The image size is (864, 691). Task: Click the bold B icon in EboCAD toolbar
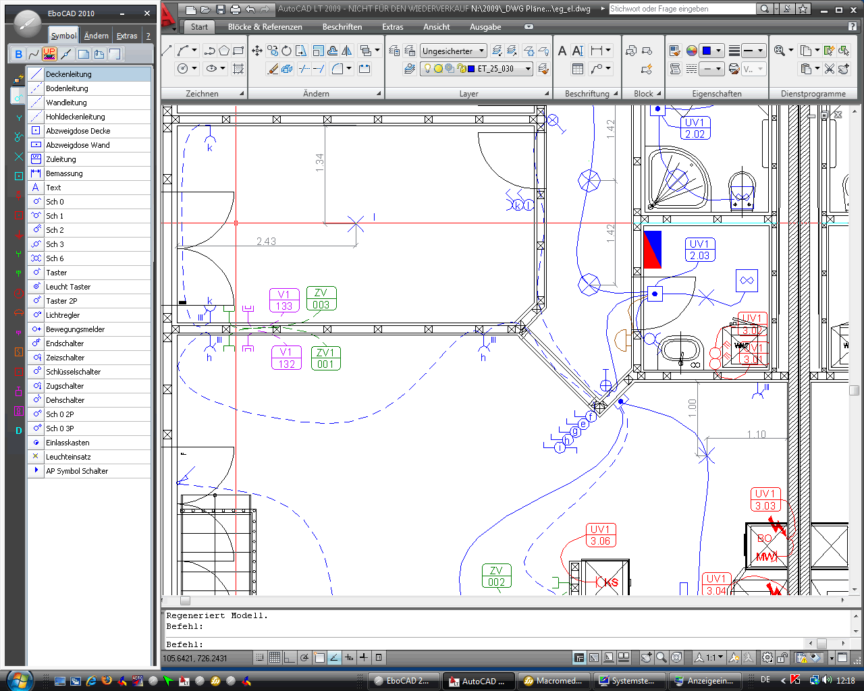pyautogui.click(x=18, y=55)
